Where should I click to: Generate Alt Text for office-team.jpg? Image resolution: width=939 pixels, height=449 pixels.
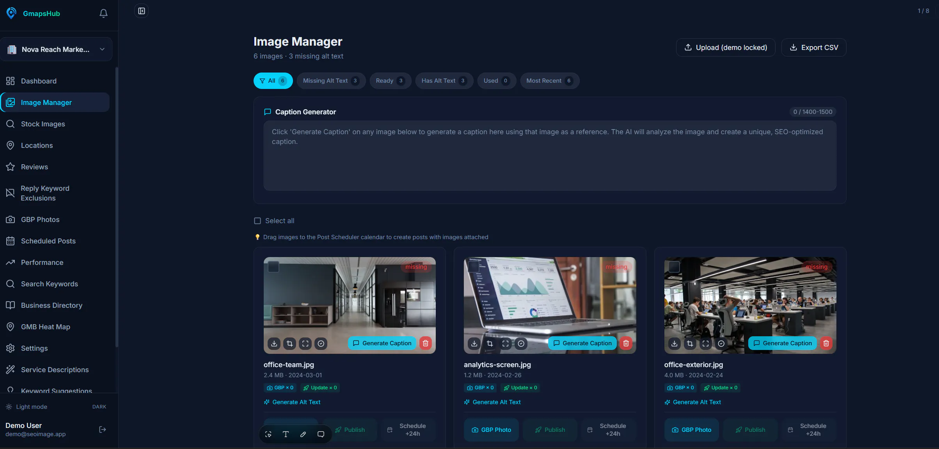pyautogui.click(x=292, y=402)
